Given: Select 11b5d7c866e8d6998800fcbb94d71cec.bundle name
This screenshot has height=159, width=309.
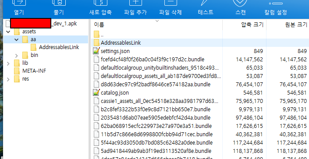Looking at the screenshot, I should tap(156, 134).
